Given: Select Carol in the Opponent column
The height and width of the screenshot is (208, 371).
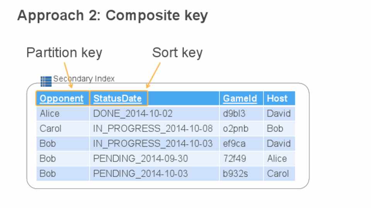Looking at the screenshot, I should [50, 129].
